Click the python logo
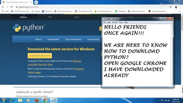The width and height of the screenshot is (183, 103). 29,28
